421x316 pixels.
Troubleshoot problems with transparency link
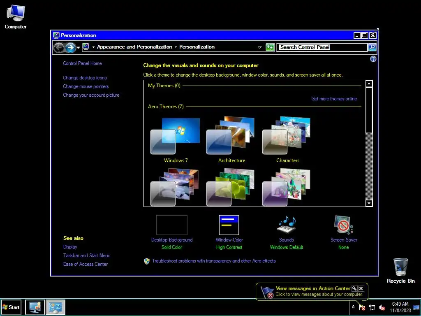pyautogui.click(x=214, y=261)
